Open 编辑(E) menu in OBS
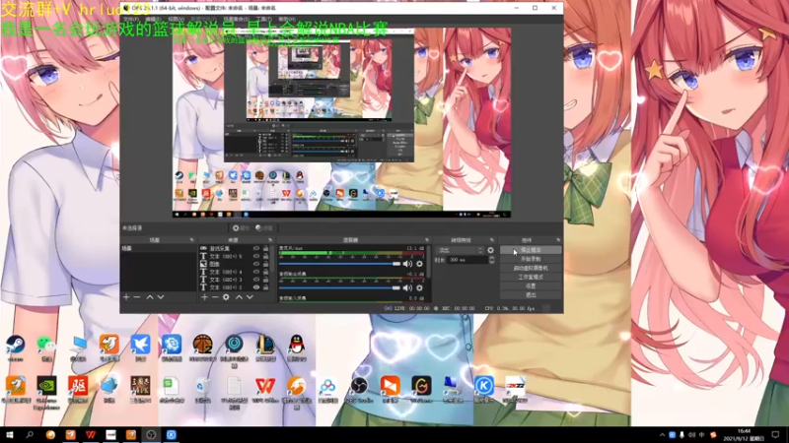Image resolution: width=789 pixels, height=443 pixels. [153, 19]
